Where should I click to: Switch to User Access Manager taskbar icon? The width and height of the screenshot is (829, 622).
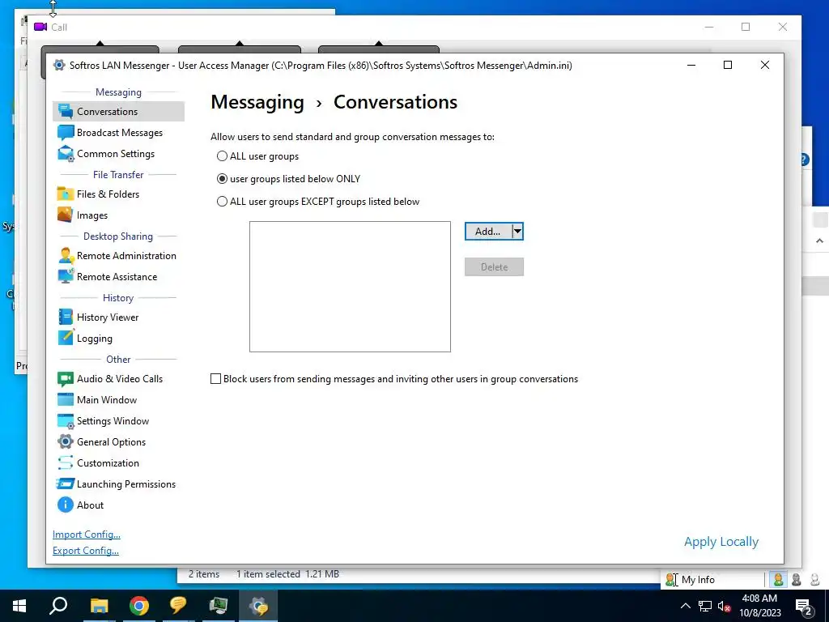[x=258, y=606]
